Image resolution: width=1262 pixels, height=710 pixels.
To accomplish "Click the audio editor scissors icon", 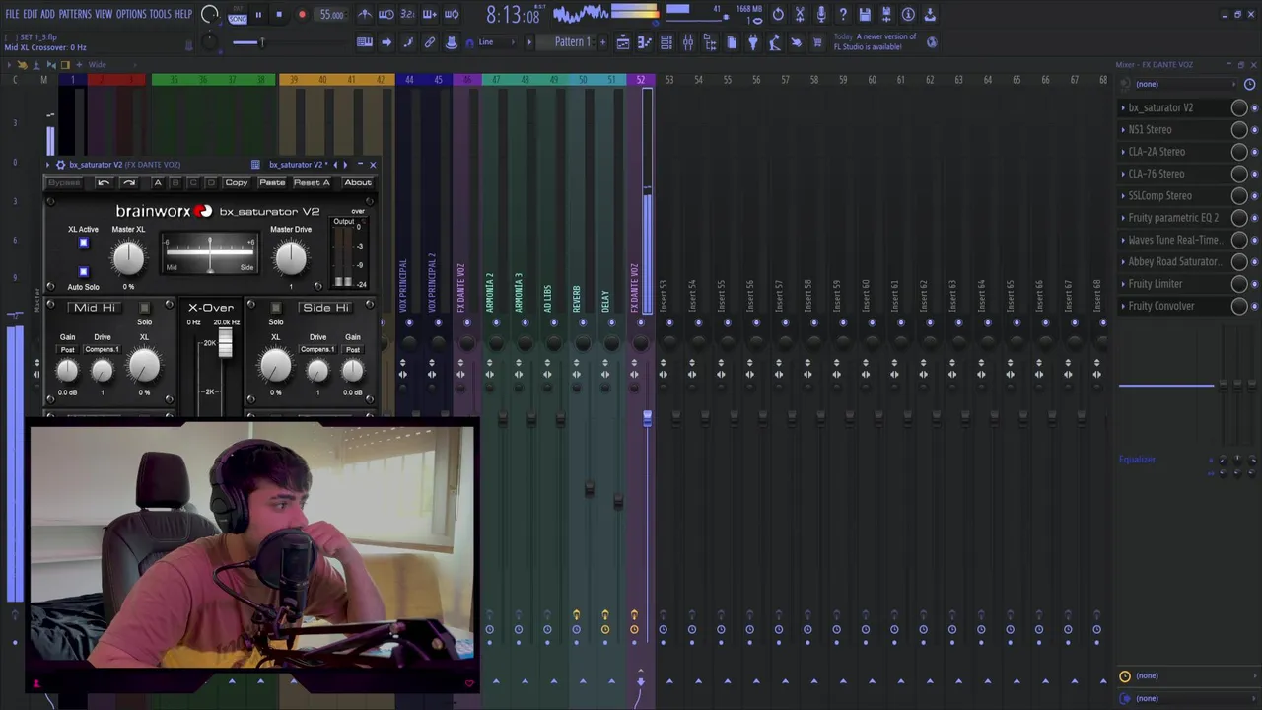I will [x=800, y=15].
